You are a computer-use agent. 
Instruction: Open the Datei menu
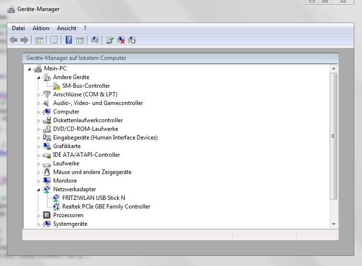[19, 28]
